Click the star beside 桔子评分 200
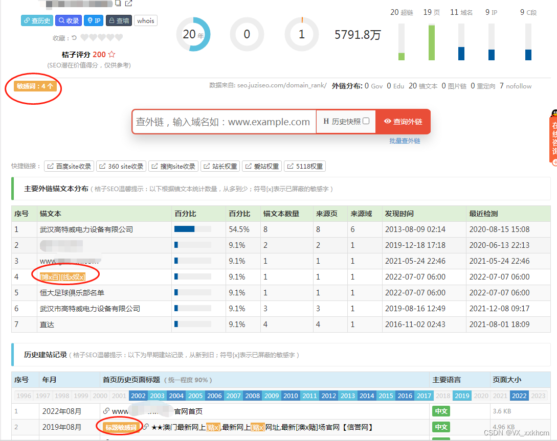The image size is (557, 441). pyautogui.click(x=110, y=54)
